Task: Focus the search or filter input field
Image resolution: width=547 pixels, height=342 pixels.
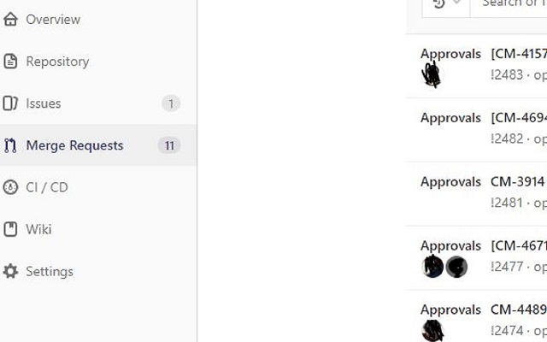Action: click(x=509, y=5)
